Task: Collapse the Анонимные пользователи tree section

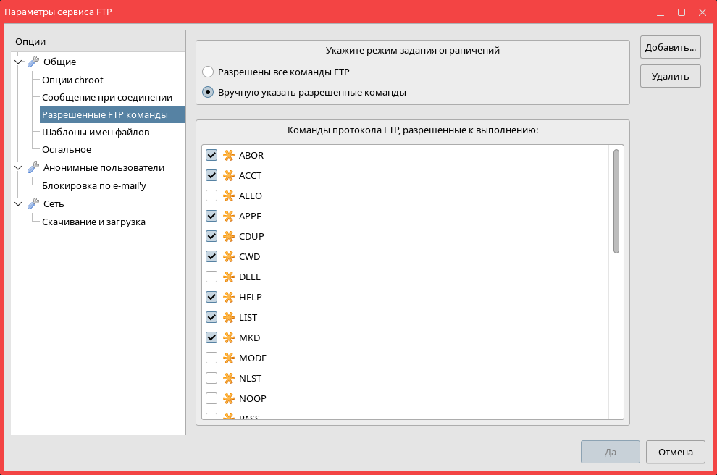Action: (18, 168)
